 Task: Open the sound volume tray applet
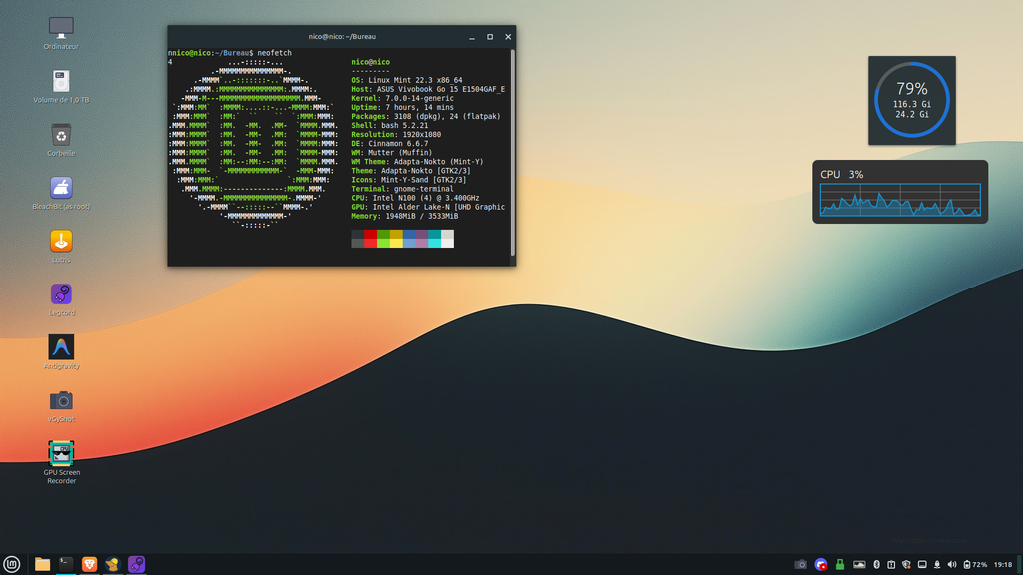point(952,565)
